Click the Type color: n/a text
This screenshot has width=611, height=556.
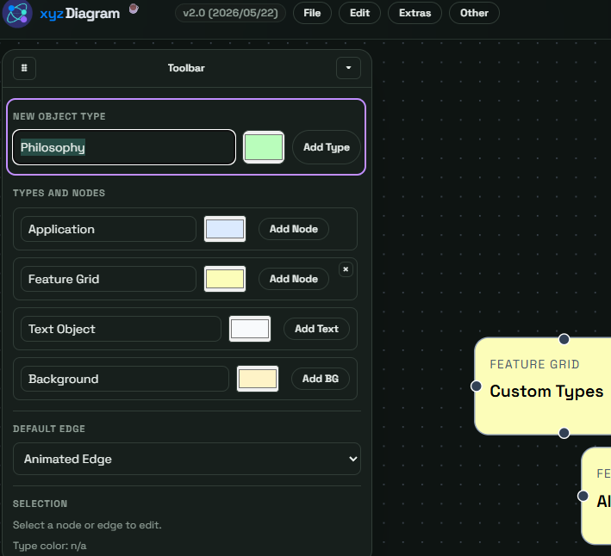(x=49, y=546)
